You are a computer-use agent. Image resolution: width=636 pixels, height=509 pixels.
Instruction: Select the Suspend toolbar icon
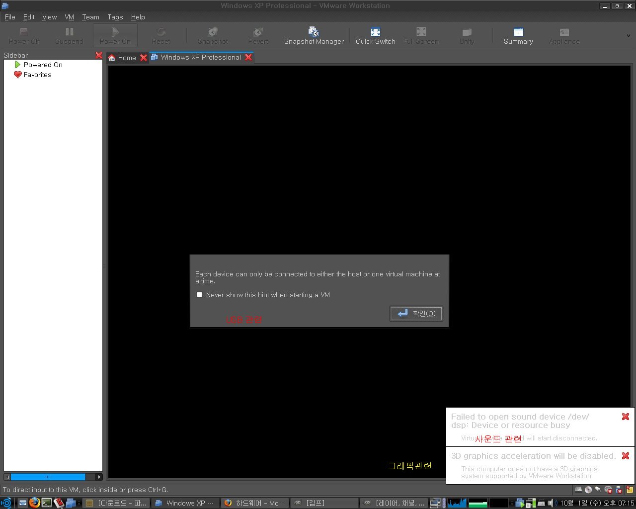(x=69, y=35)
